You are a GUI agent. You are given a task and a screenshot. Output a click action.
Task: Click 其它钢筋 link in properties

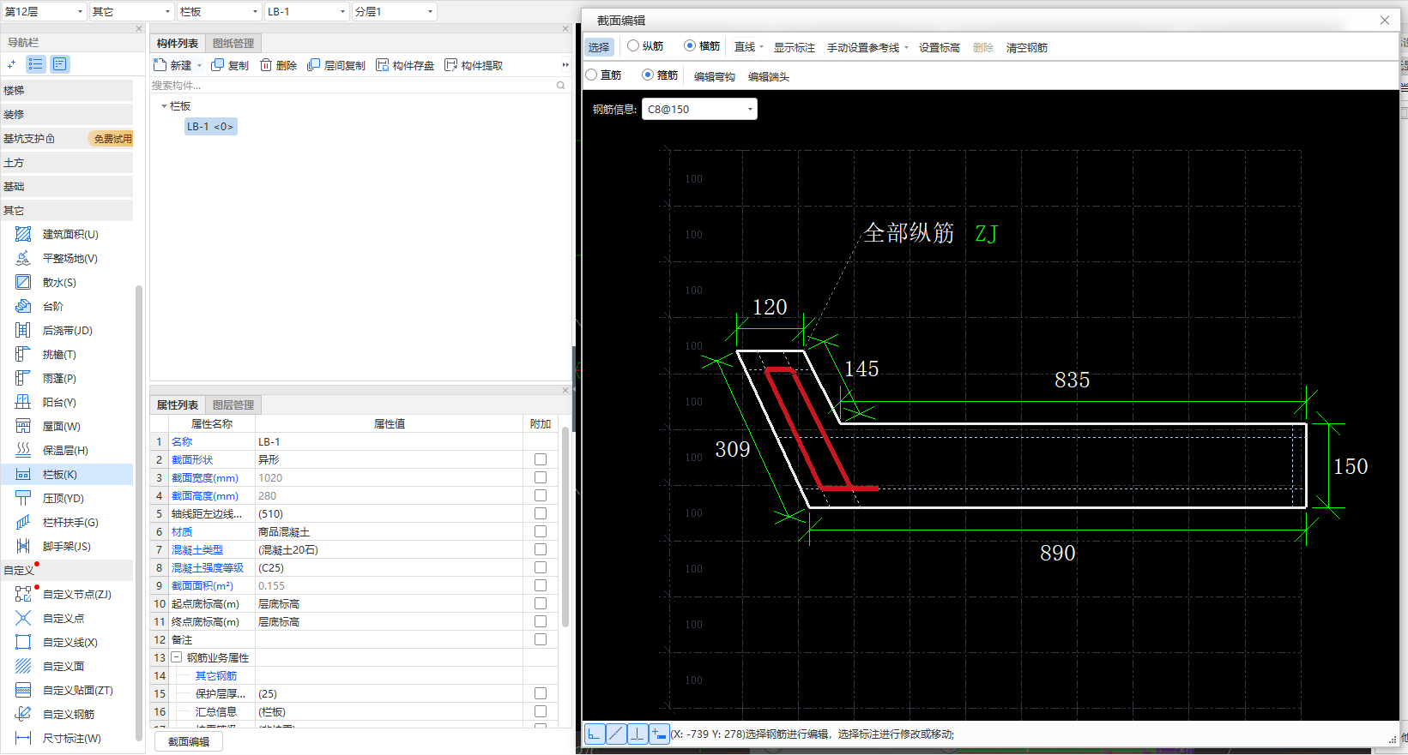click(x=216, y=675)
